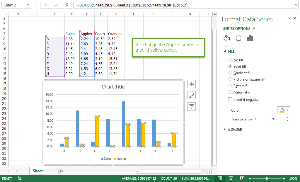Select the Oranges header cell
Image resolution: width=300 pixels, height=182 pixels.
tap(116, 34)
